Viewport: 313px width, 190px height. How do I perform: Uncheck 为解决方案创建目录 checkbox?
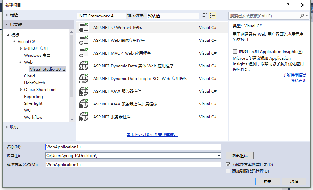pos(228,164)
